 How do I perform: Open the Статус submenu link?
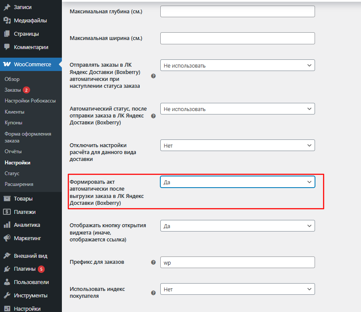pyautogui.click(x=12, y=173)
